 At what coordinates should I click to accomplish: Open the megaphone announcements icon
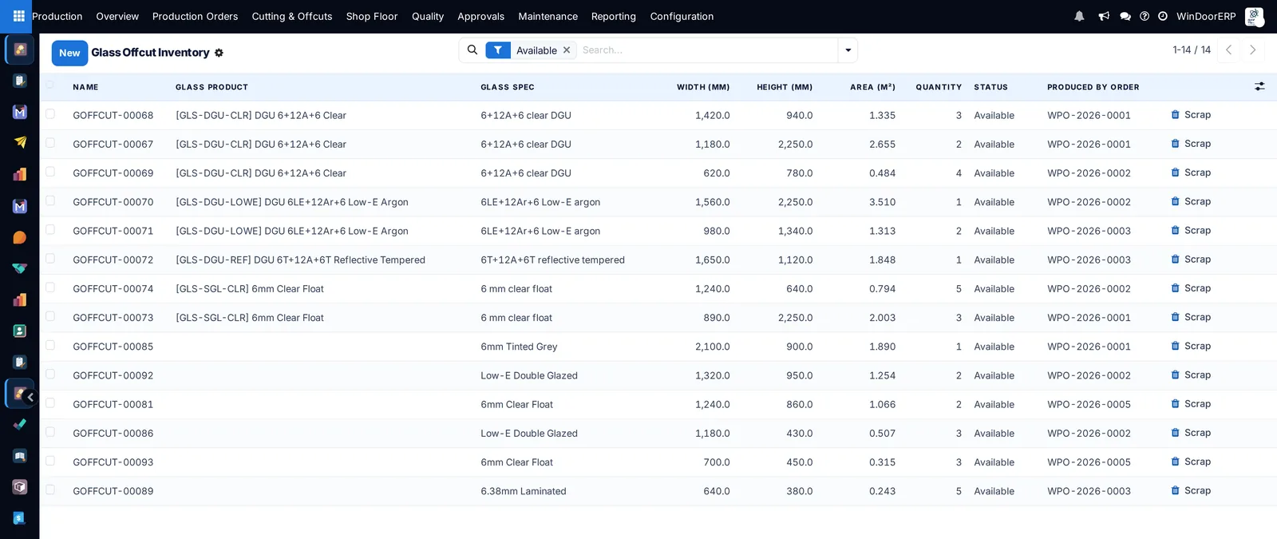1104,16
